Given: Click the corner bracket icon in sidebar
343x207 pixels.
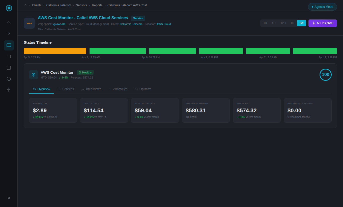Looking at the screenshot, I should point(9,56).
